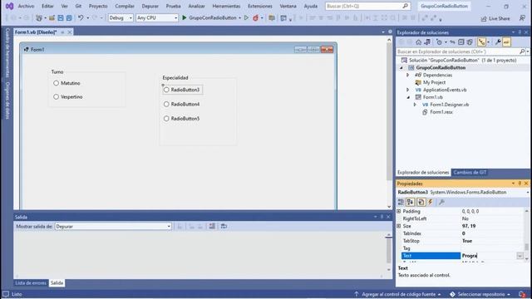Viewport: 532px width, 299px height.
Task: Show all files icon in Solution Explorer
Action: 470,42
